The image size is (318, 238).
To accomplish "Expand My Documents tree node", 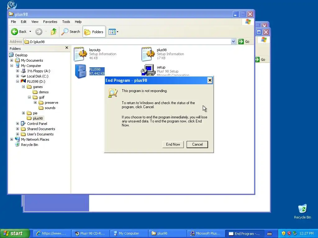I will tap(11, 60).
